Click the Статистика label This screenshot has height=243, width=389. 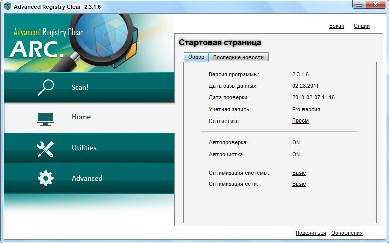pyautogui.click(x=224, y=122)
